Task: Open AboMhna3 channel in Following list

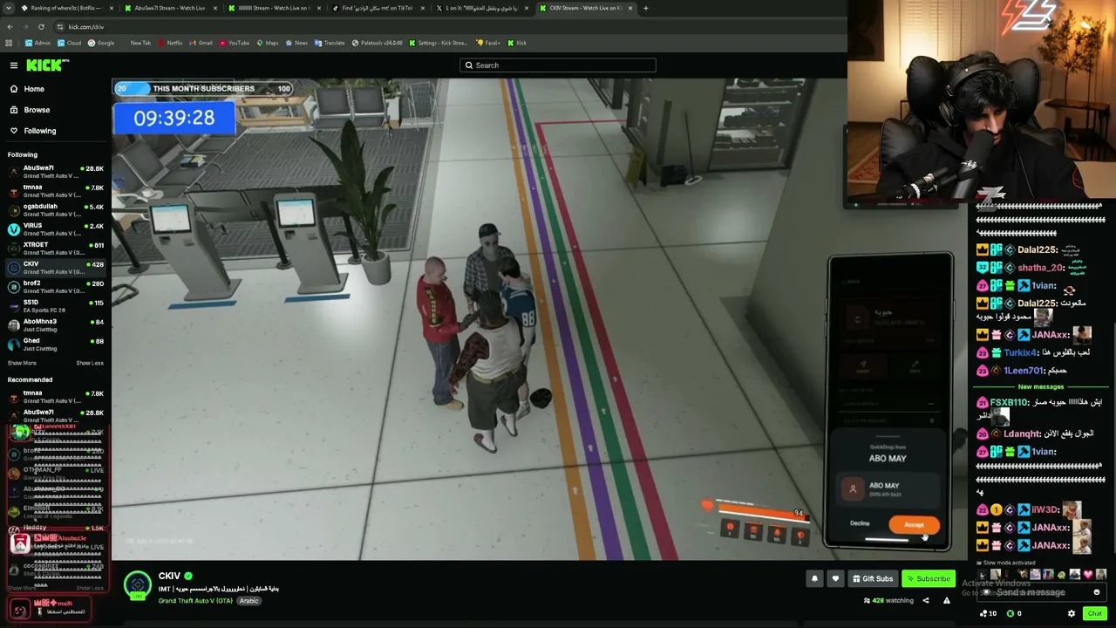Action: pos(56,325)
